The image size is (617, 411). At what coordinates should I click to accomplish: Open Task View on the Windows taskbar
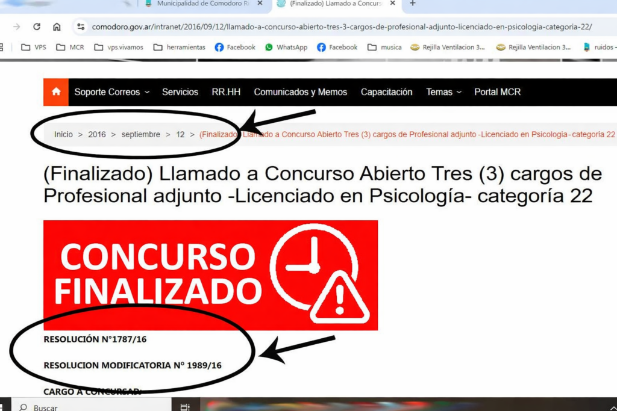(185, 407)
